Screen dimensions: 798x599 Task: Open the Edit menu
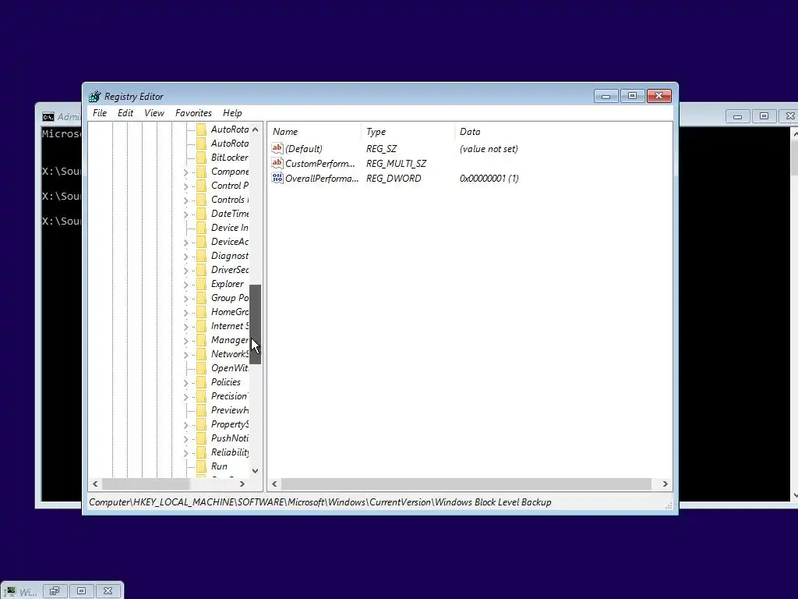coord(125,113)
